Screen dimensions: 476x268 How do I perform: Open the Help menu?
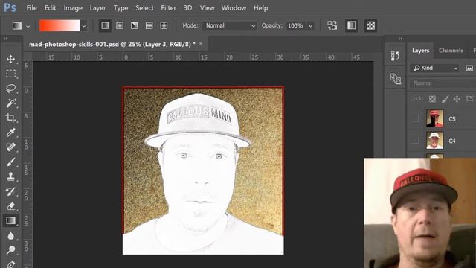261,8
